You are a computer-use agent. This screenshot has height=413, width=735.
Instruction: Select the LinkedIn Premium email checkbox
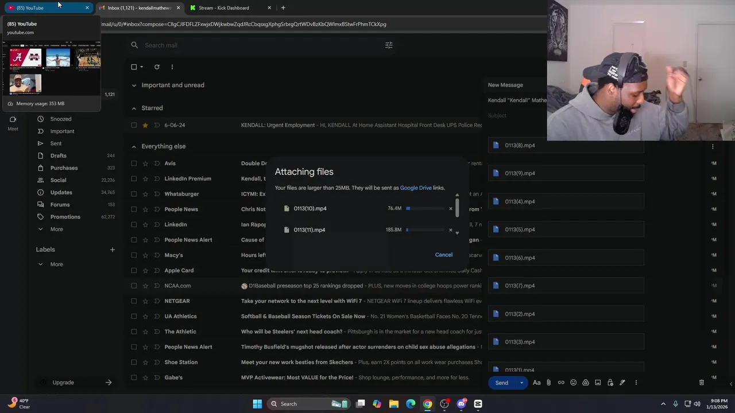(134, 178)
